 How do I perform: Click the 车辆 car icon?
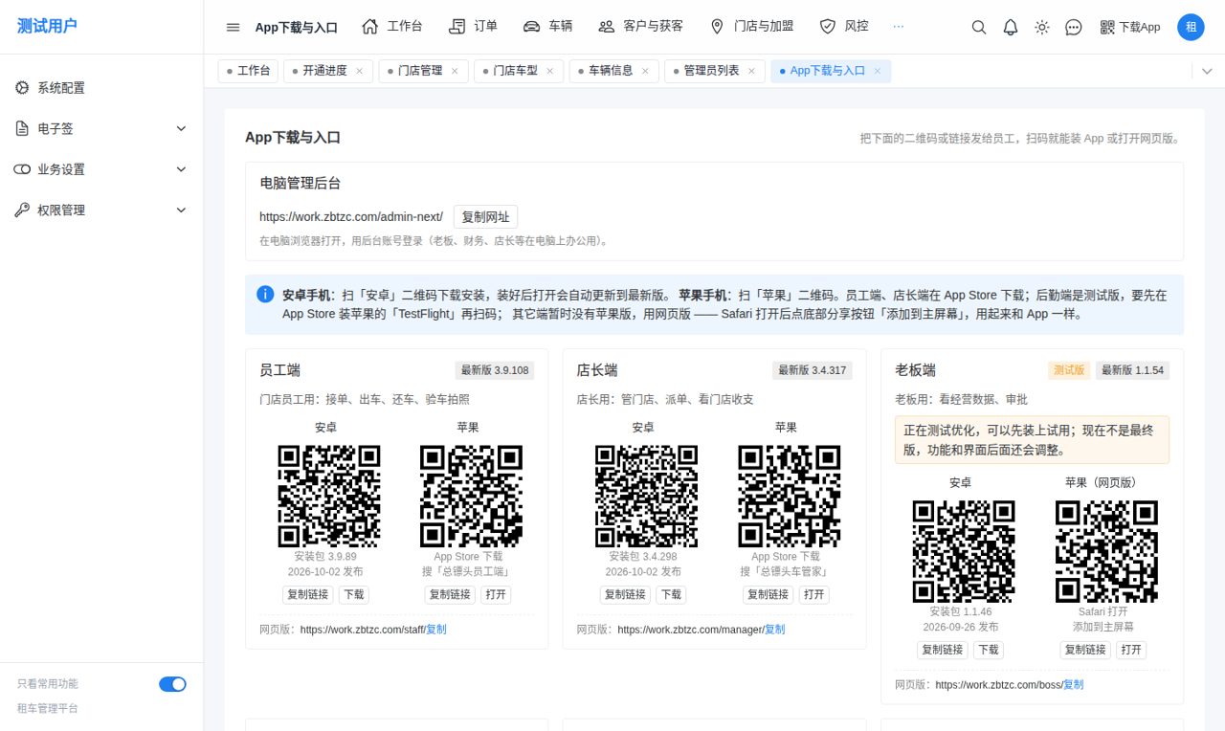(532, 27)
